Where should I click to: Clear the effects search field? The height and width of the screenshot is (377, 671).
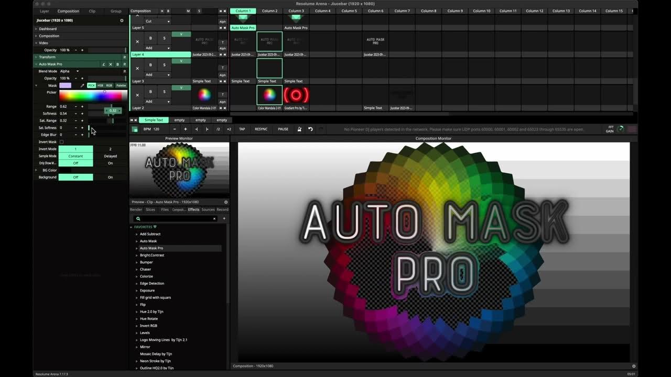coord(214,218)
